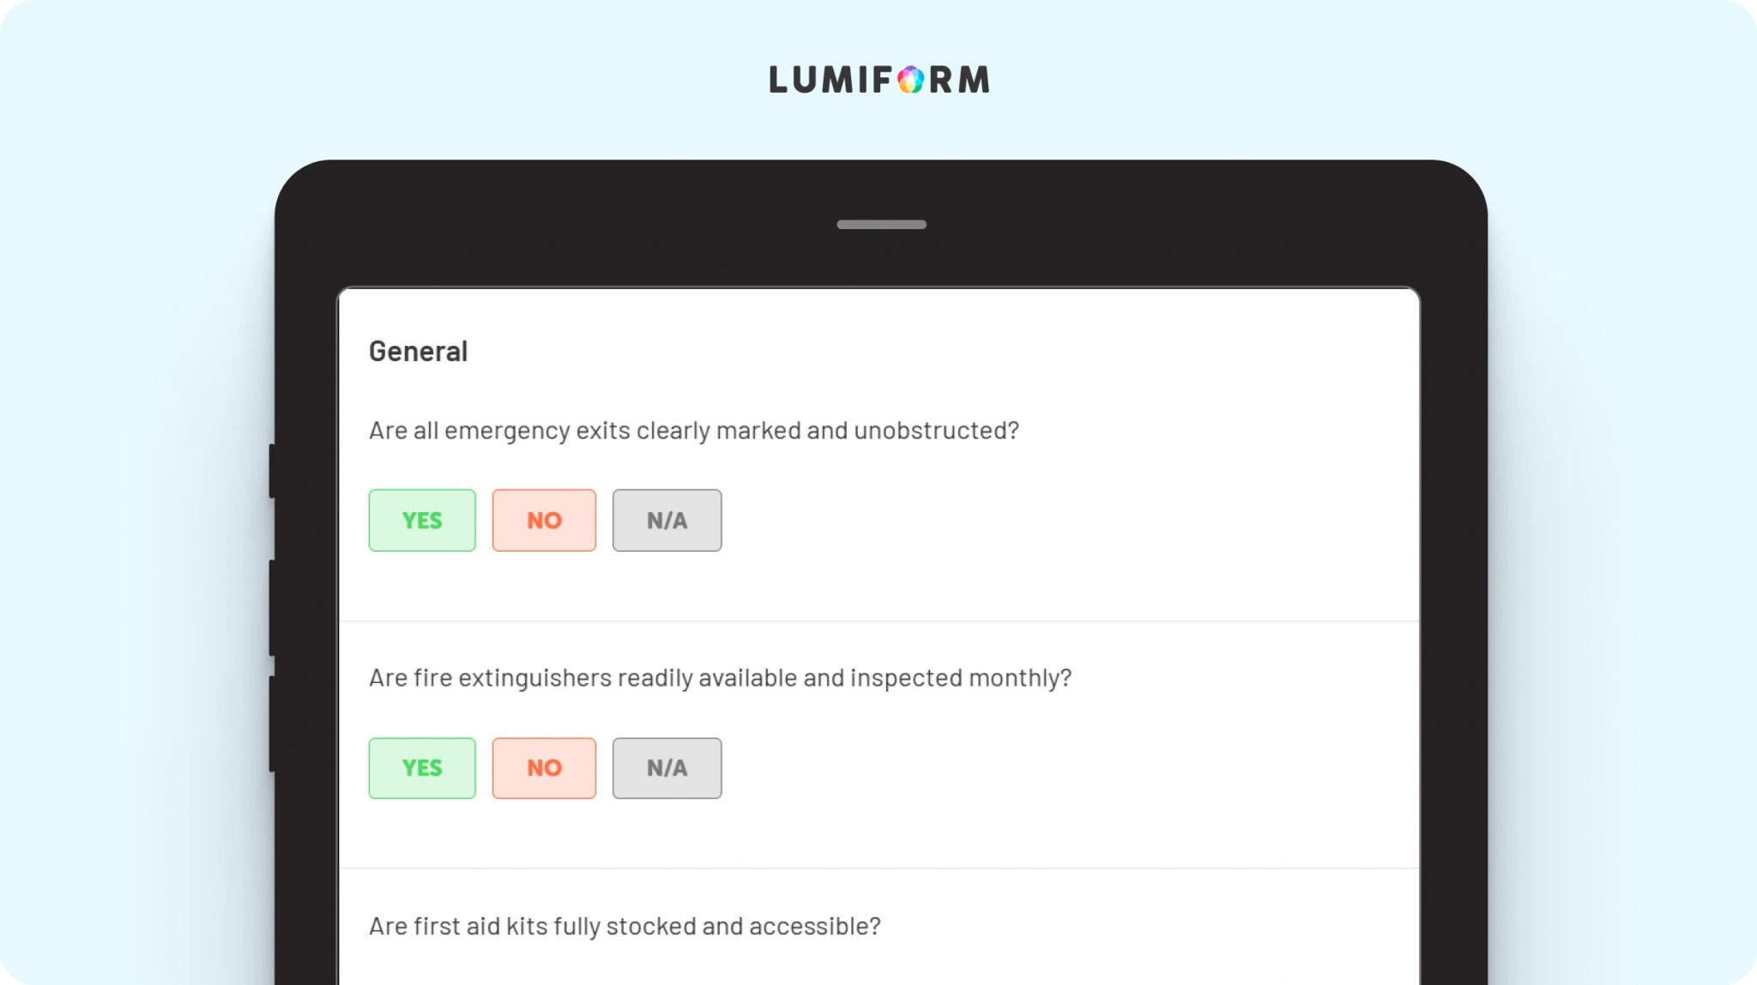This screenshot has height=985, width=1757.
Task: Click the tablet's bottom side button
Action: [272, 724]
